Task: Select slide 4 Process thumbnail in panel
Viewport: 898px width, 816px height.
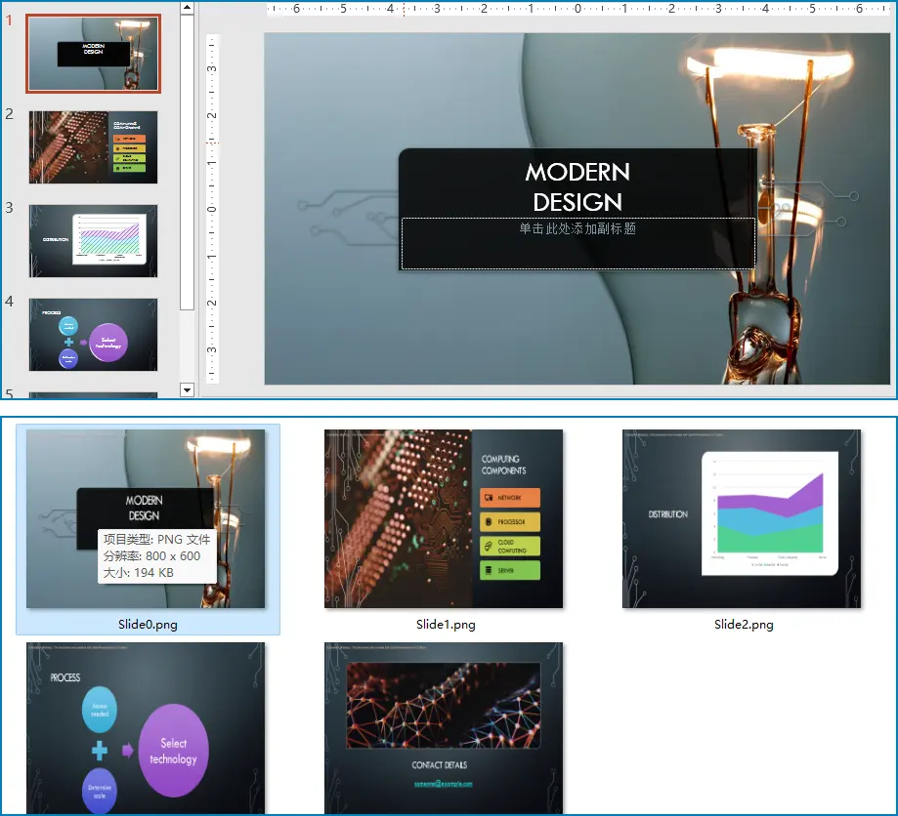Action: click(x=93, y=334)
